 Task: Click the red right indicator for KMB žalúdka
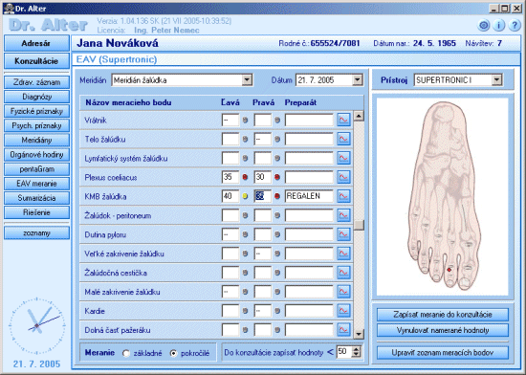pyautogui.click(x=277, y=196)
